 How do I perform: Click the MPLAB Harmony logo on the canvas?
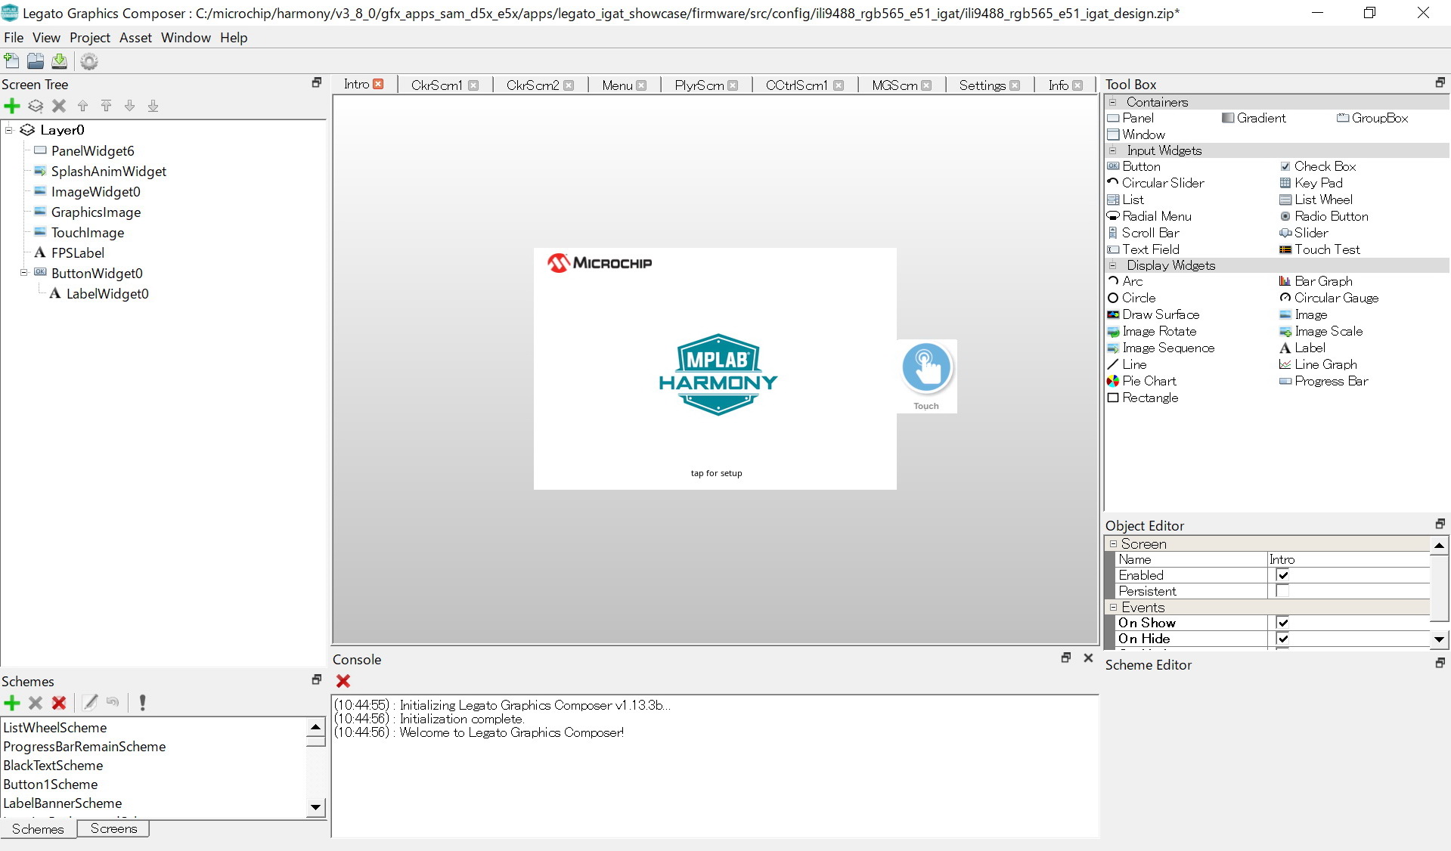718,374
